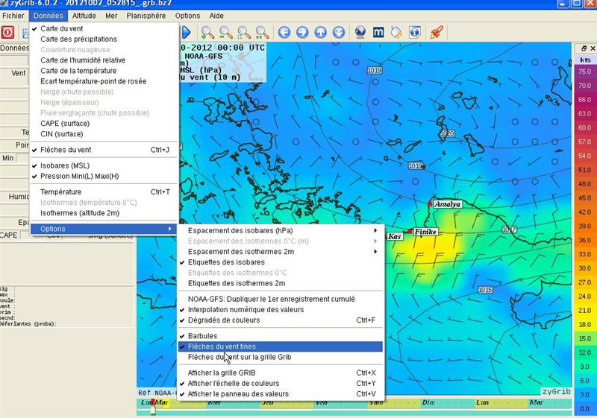Click the 33.0 kts color swatch
Viewport: 597px width, 418px height.
click(x=585, y=254)
